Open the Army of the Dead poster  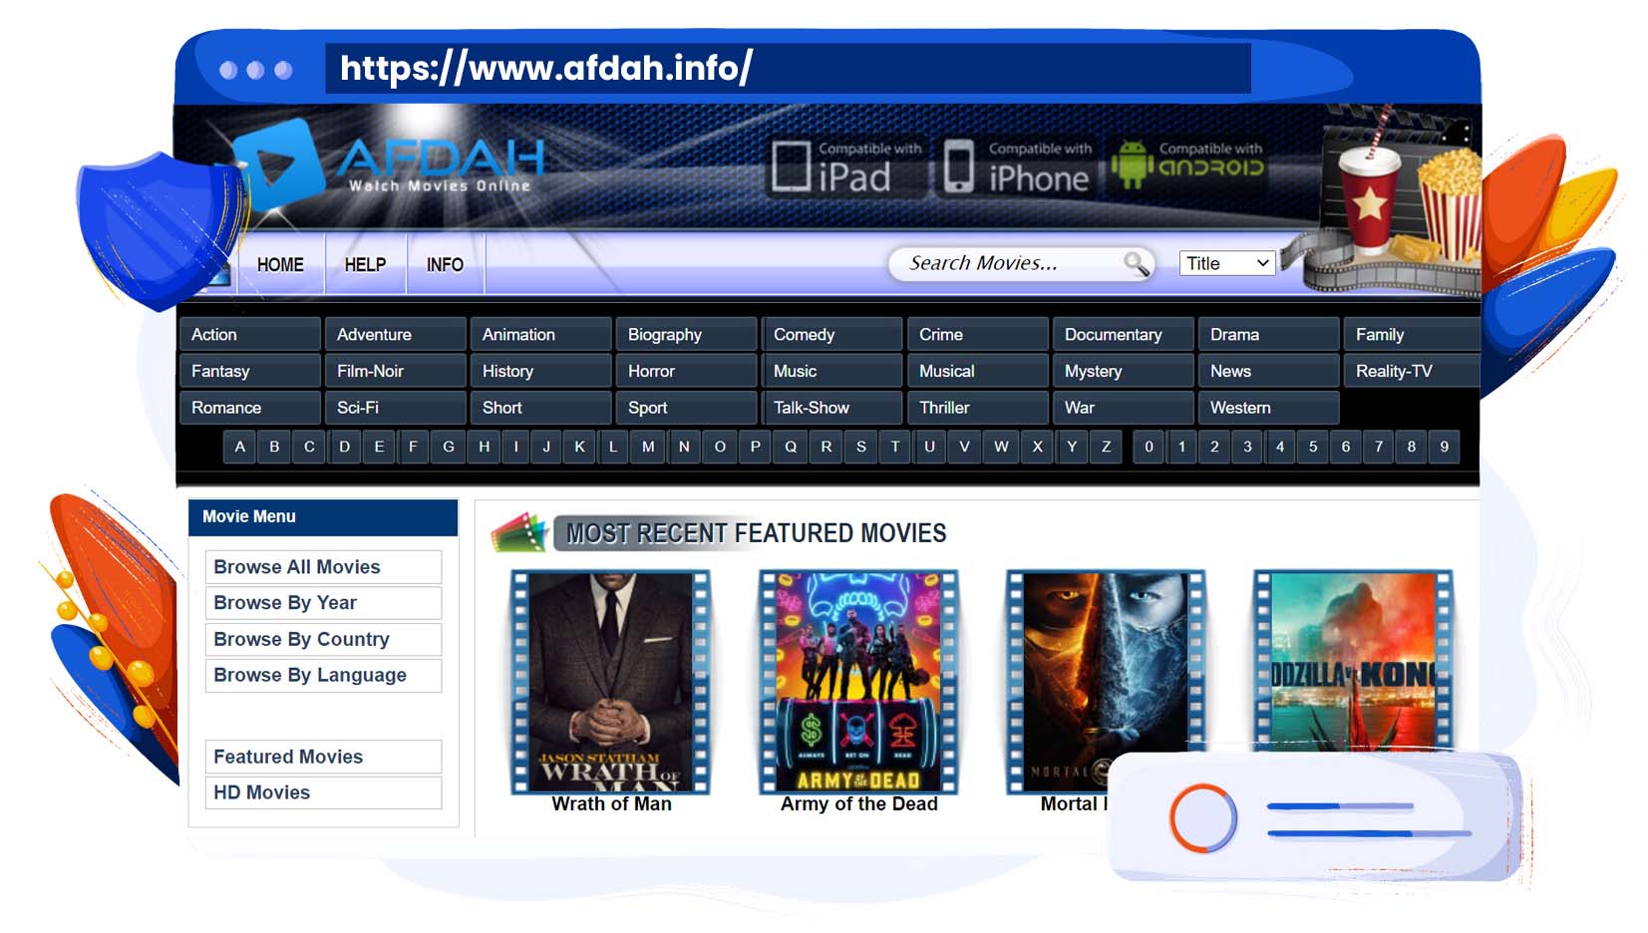[x=858, y=682]
